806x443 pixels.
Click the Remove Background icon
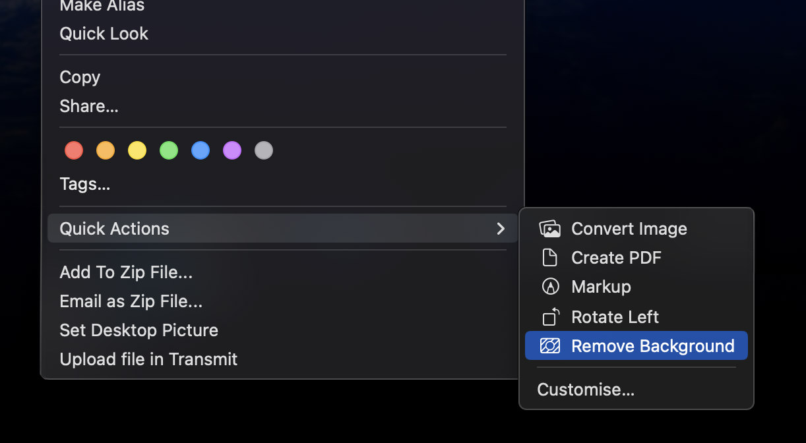[550, 346]
